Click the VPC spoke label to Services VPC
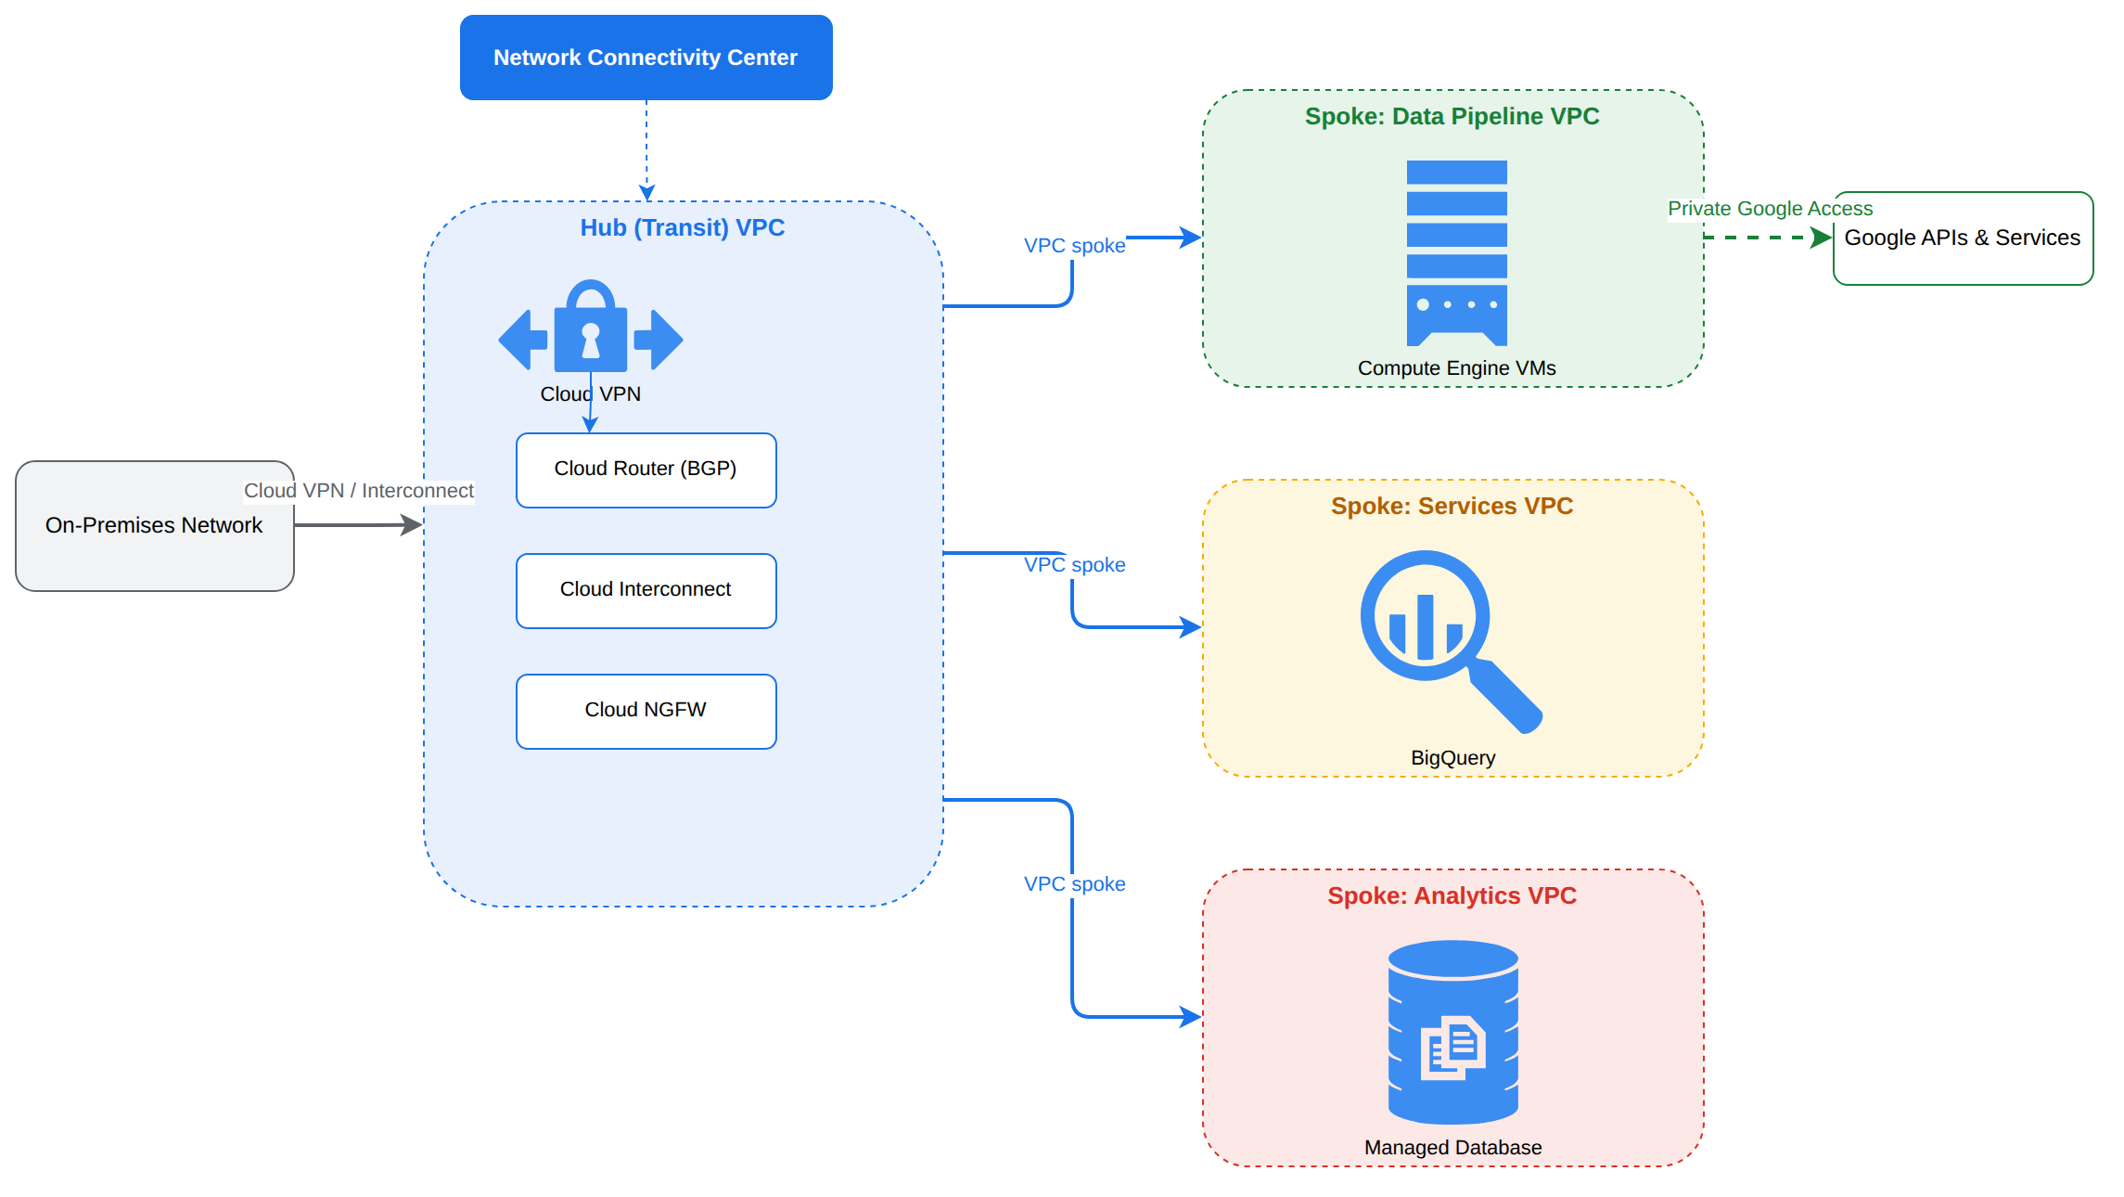Screen dimensions: 2124x1197 tap(1074, 565)
